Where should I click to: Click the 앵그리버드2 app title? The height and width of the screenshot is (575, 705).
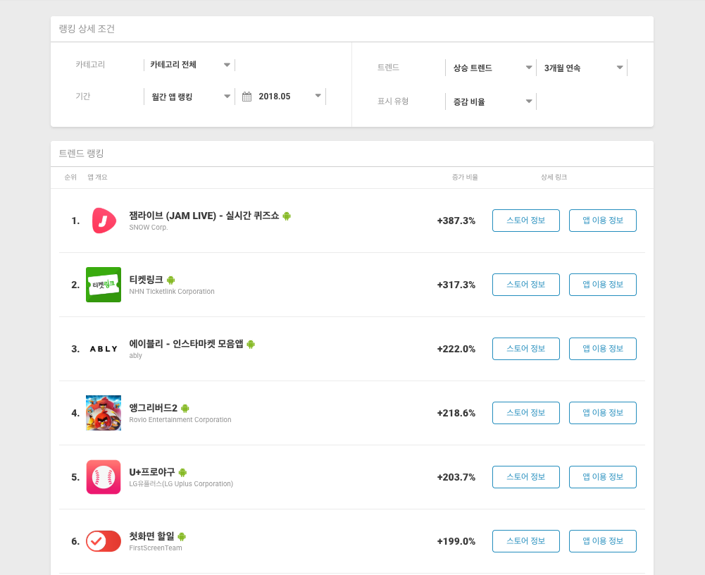(x=154, y=408)
